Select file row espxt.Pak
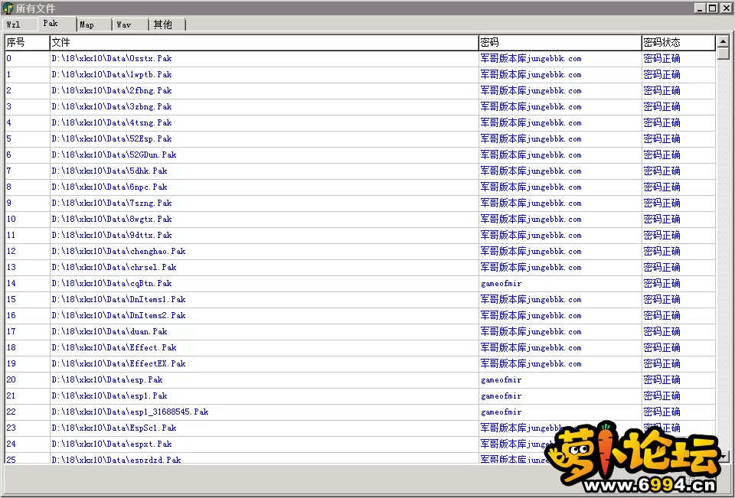The image size is (735, 498). (x=360, y=444)
